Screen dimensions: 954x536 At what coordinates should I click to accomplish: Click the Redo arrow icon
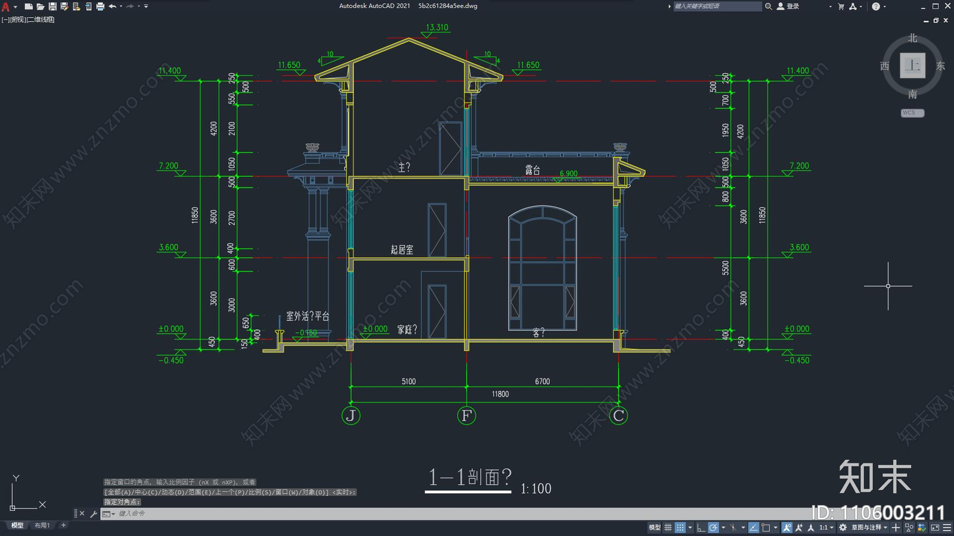(x=130, y=7)
